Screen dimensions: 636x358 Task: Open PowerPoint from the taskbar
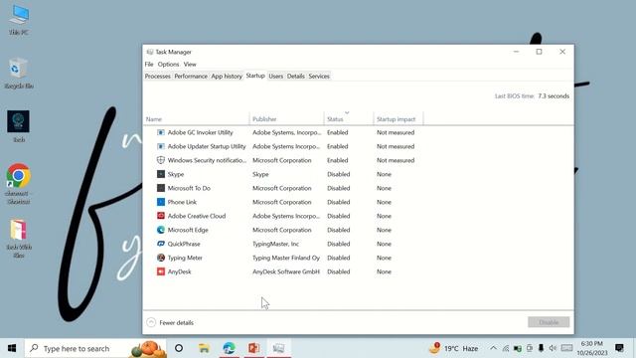pos(254,348)
